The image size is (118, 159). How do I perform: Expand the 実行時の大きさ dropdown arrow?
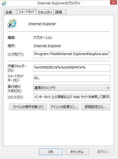pos(108,88)
